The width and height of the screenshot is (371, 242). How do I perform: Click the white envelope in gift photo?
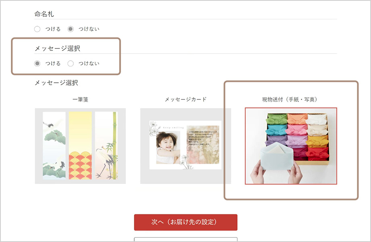277,156
